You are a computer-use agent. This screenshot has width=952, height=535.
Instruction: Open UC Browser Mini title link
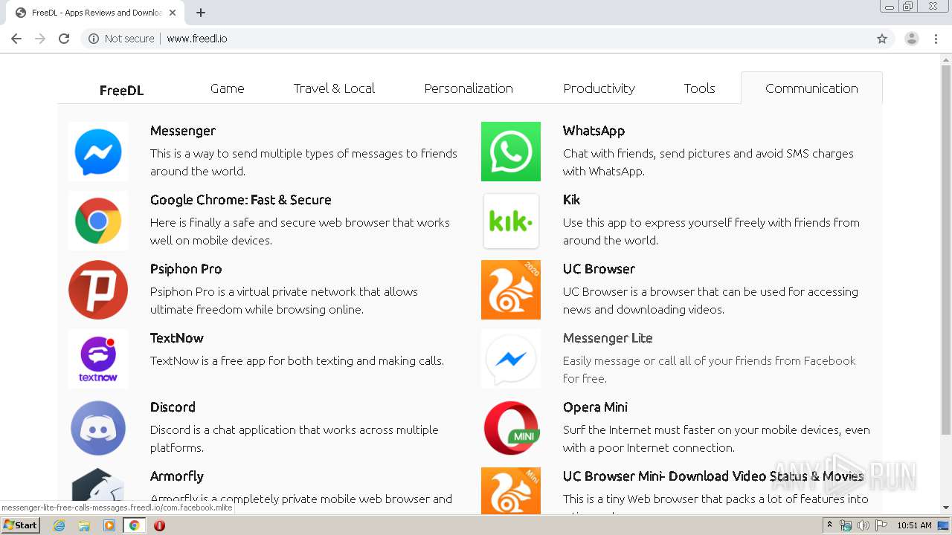tap(713, 476)
